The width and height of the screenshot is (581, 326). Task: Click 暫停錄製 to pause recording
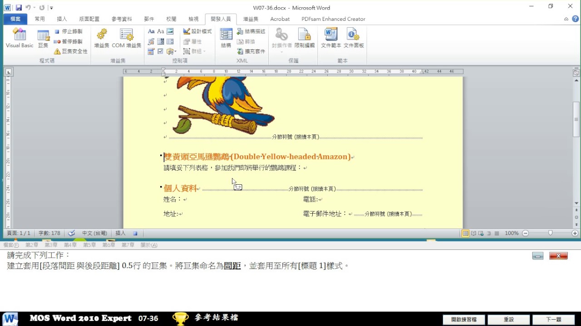(68, 41)
